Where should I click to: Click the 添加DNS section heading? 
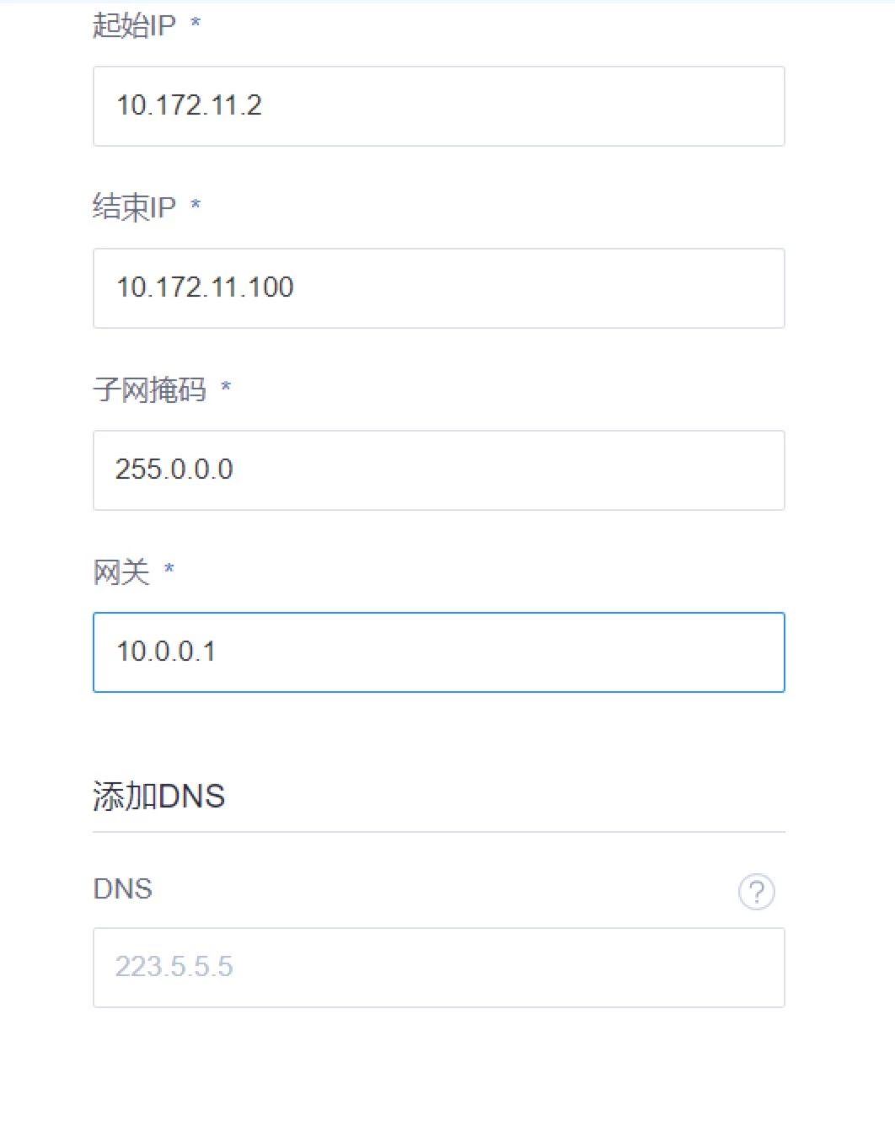click(158, 796)
